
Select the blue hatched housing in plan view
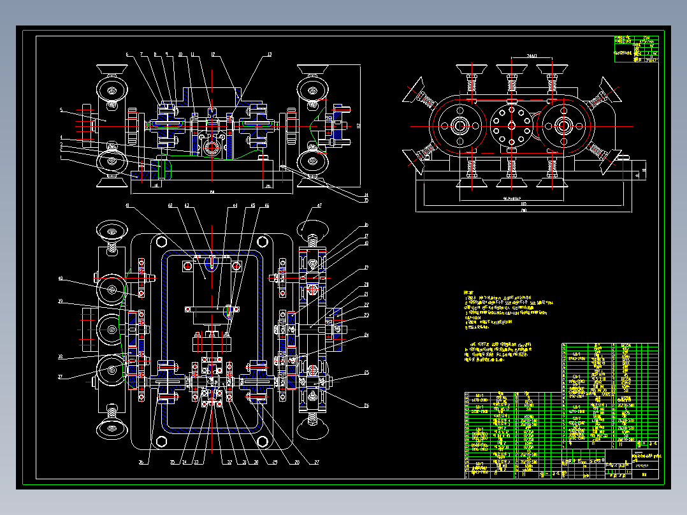tap(212, 342)
